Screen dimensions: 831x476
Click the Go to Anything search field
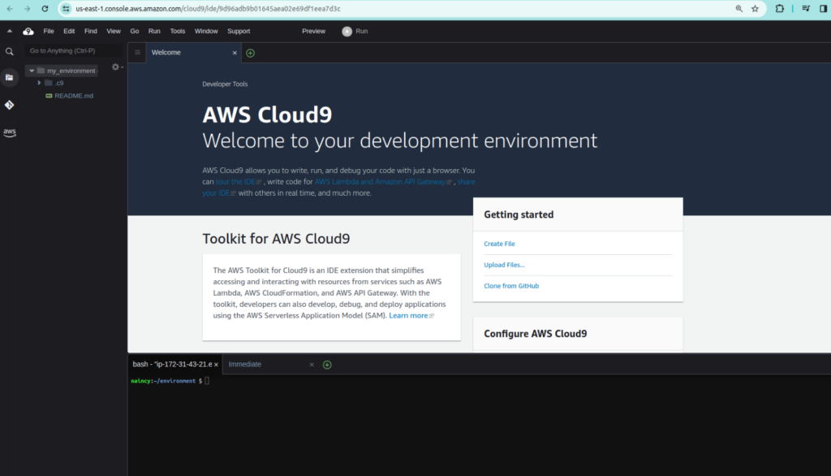pyautogui.click(x=69, y=50)
